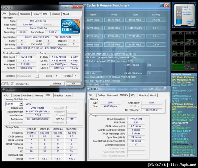Click the Manufacturer value G.Skill
The width and height of the screenshot is (198, 168).
click(38, 115)
